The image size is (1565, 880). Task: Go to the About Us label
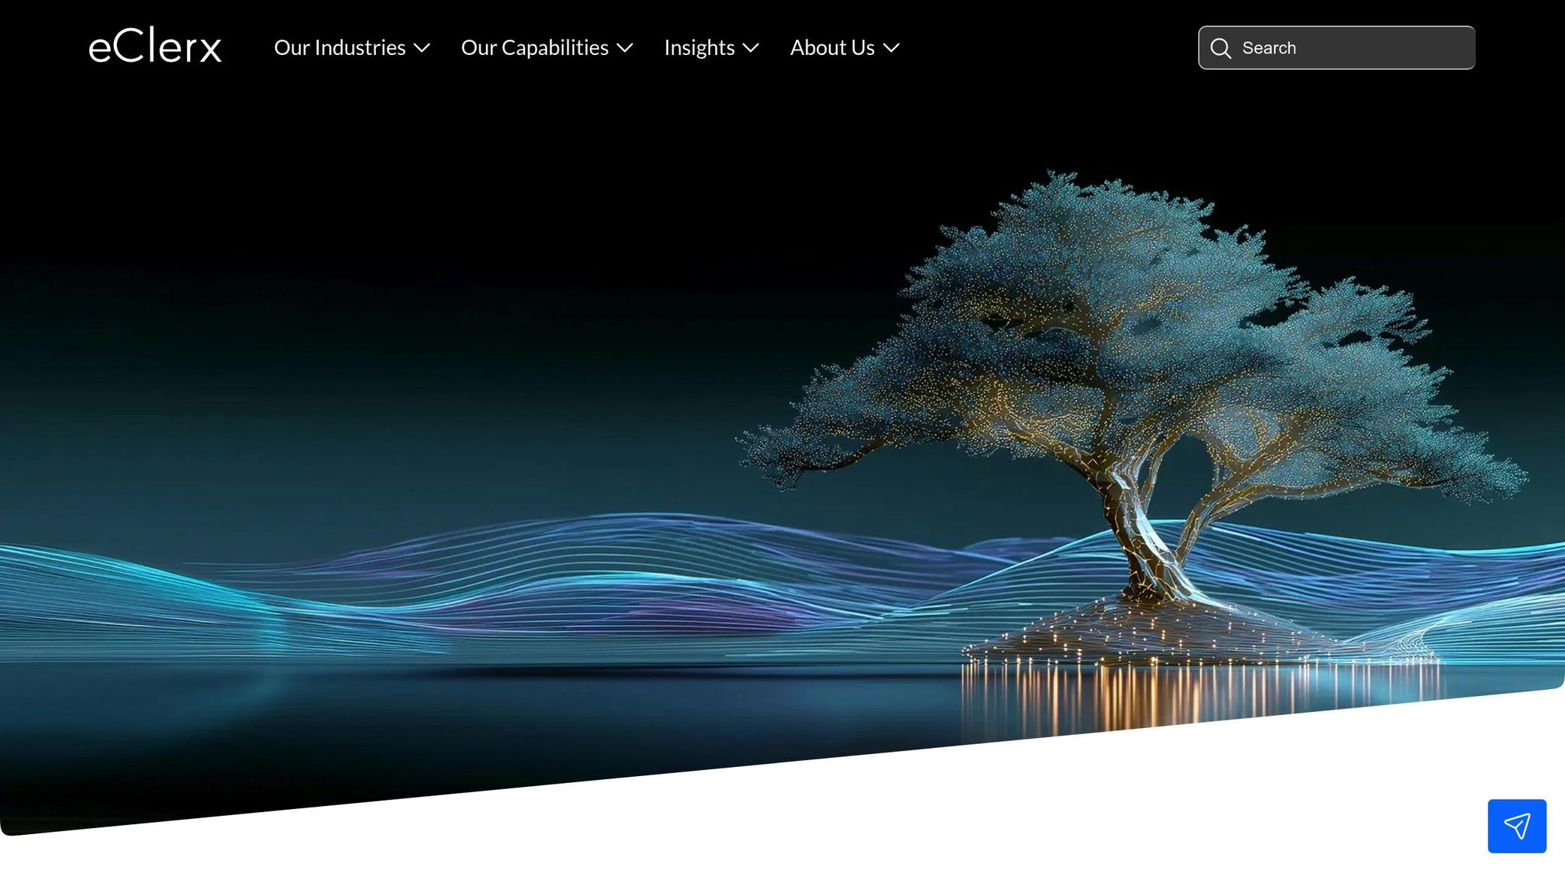coord(831,47)
